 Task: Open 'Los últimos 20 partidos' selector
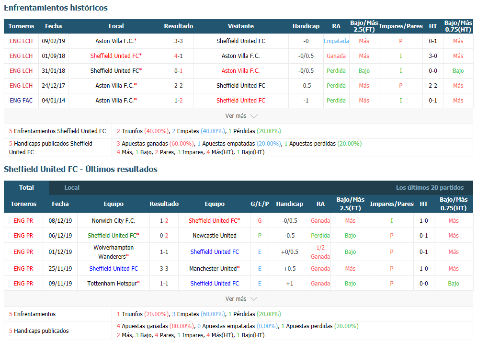click(430, 187)
